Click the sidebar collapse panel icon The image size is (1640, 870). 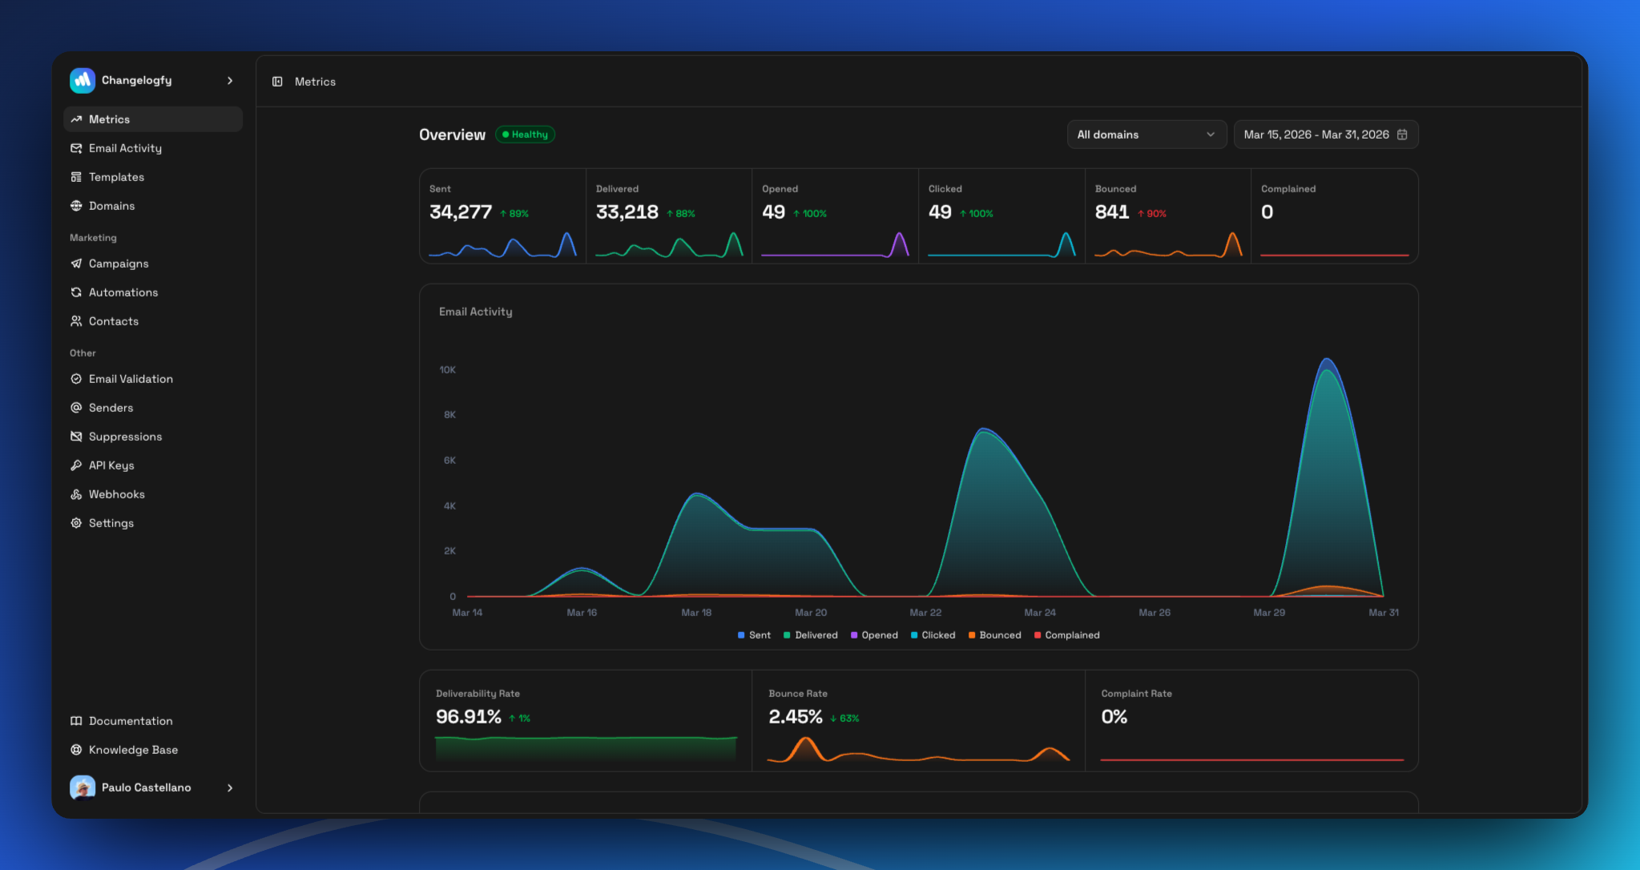pyautogui.click(x=277, y=82)
